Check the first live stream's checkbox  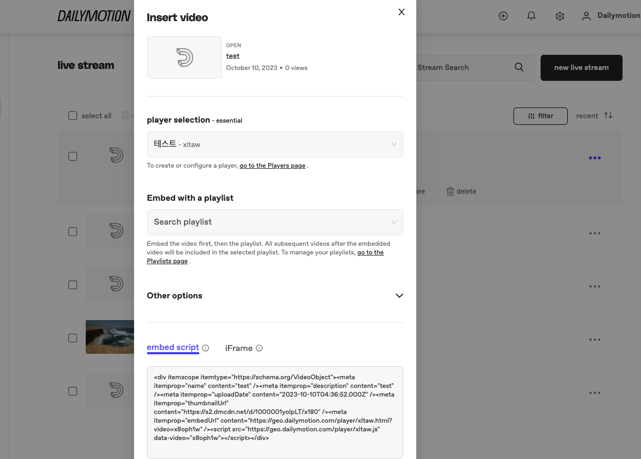coord(73,156)
